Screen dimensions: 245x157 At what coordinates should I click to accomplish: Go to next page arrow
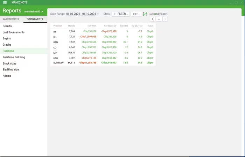point(165,19)
